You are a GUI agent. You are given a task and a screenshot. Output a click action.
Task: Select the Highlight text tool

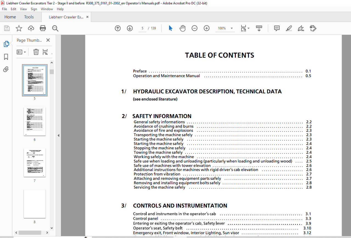[x=289, y=28]
